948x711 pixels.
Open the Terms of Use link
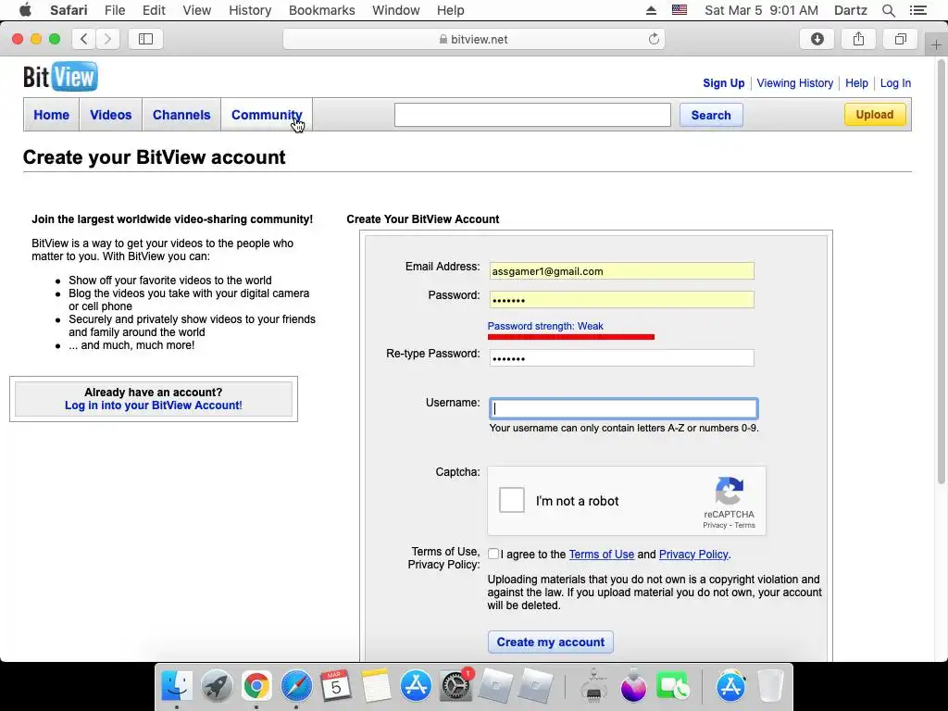(602, 555)
